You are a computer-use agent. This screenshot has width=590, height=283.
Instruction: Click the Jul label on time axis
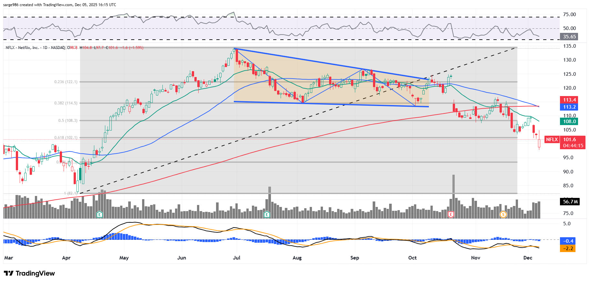pyautogui.click(x=236, y=258)
